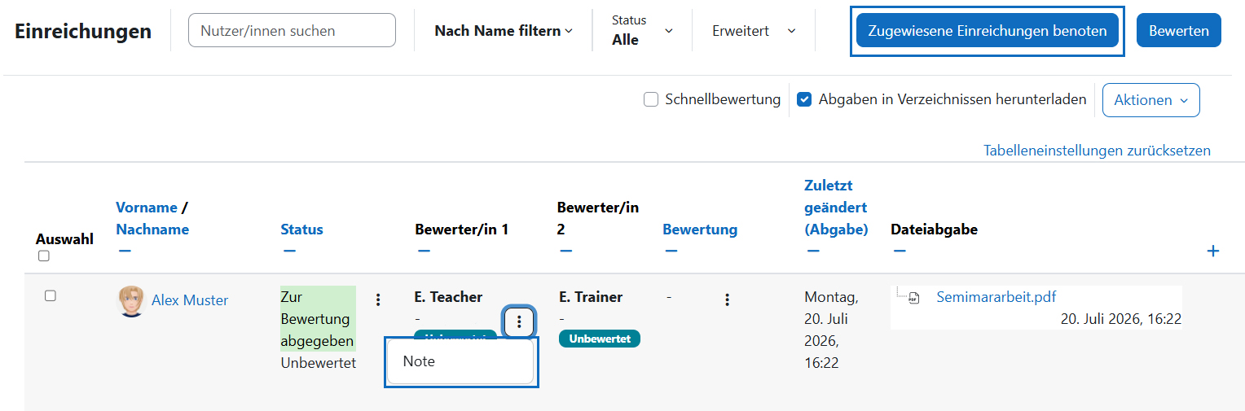The height and width of the screenshot is (411, 1245).
Task: Click Tabelleneinstellungen zurücksetzen link
Action: (1097, 151)
